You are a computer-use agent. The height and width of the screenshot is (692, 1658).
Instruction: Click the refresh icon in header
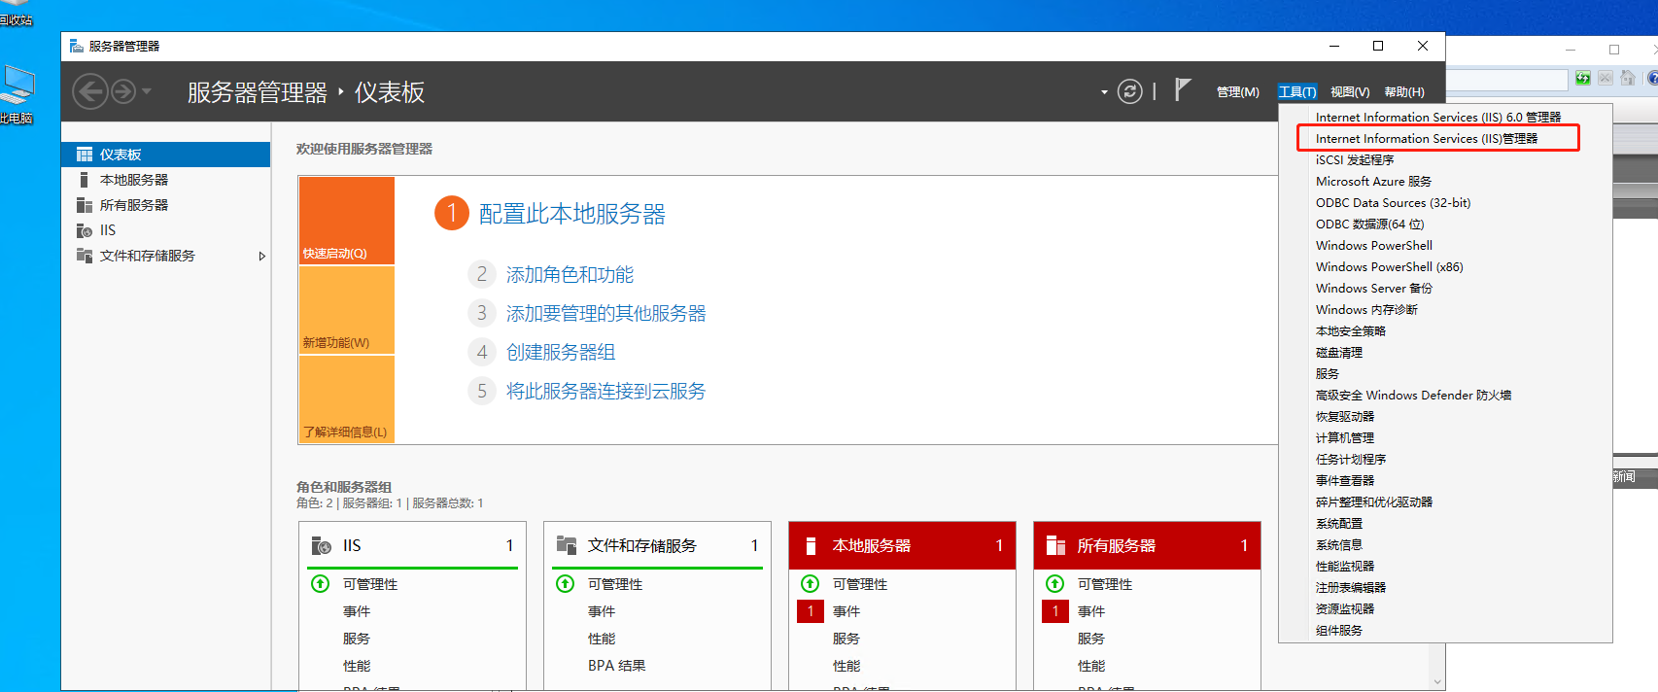point(1129,92)
